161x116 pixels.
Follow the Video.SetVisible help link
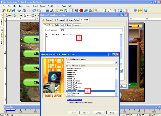73,100
